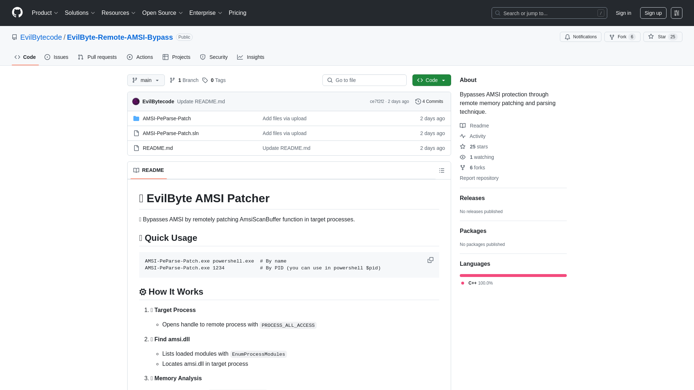Open the Report repository link
Screen dimensions: 694x390
(479, 178)
